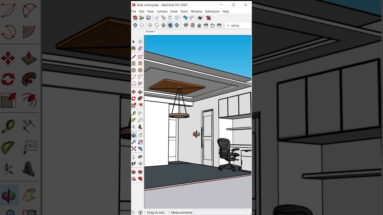
Task: Switch to Top view
Action: pyautogui.click(x=192, y=25)
